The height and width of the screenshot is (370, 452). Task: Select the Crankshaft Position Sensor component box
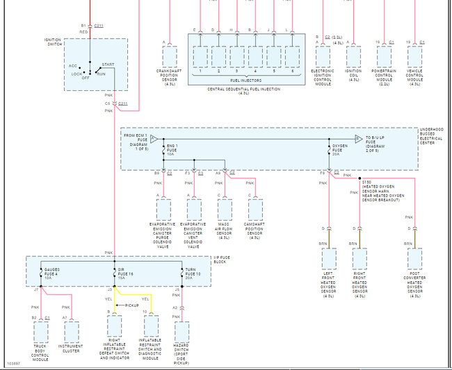[x=170, y=57]
